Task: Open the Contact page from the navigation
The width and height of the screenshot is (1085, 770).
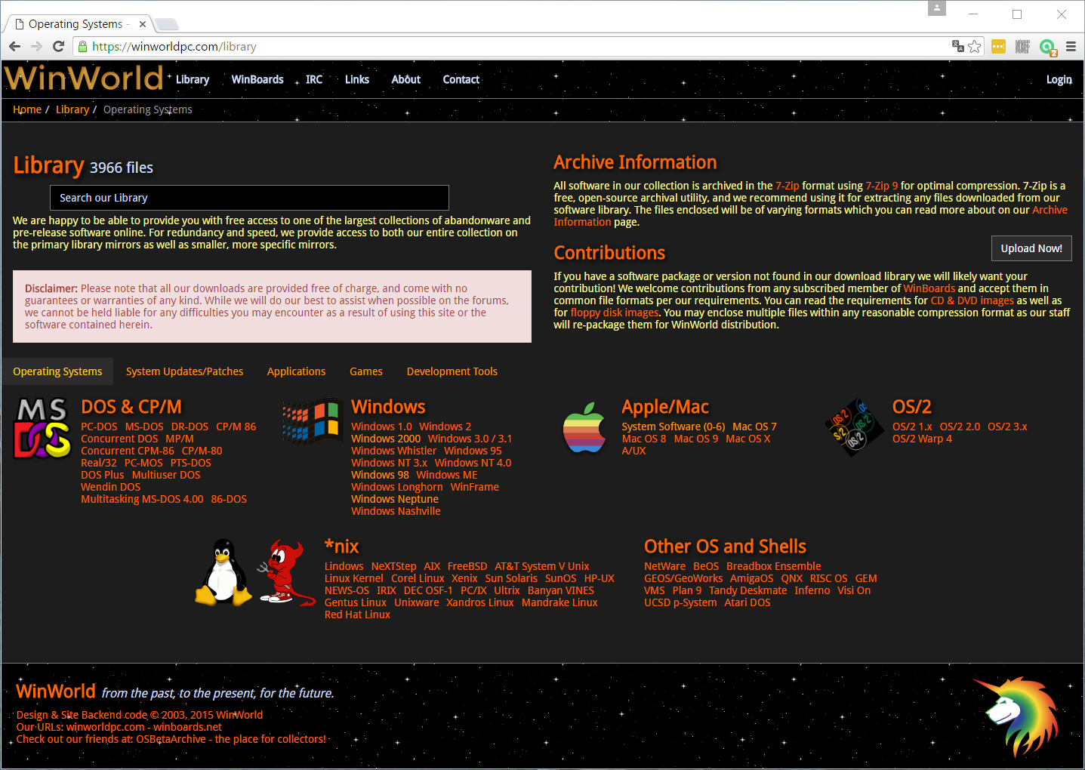Action: (461, 79)
